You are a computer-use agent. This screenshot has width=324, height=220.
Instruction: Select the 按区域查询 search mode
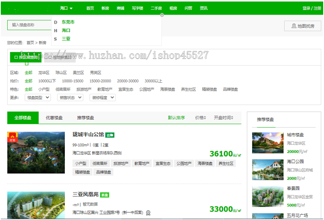pyautogui.click(x=26, y=57)
